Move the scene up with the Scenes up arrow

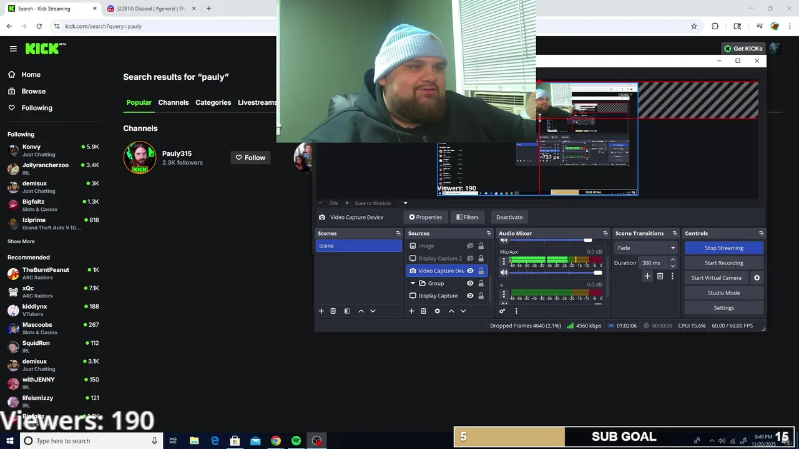tap(361, 311)
